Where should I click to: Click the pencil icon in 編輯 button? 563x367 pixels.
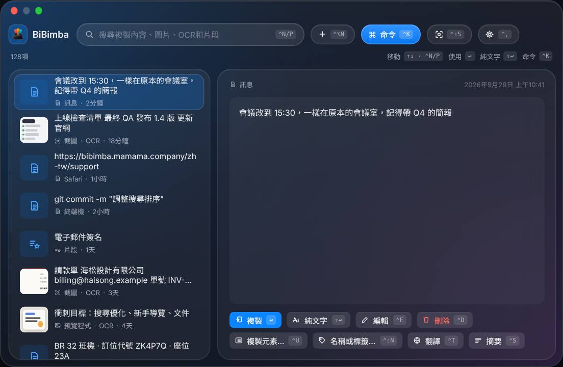click(x=365, y=320)
